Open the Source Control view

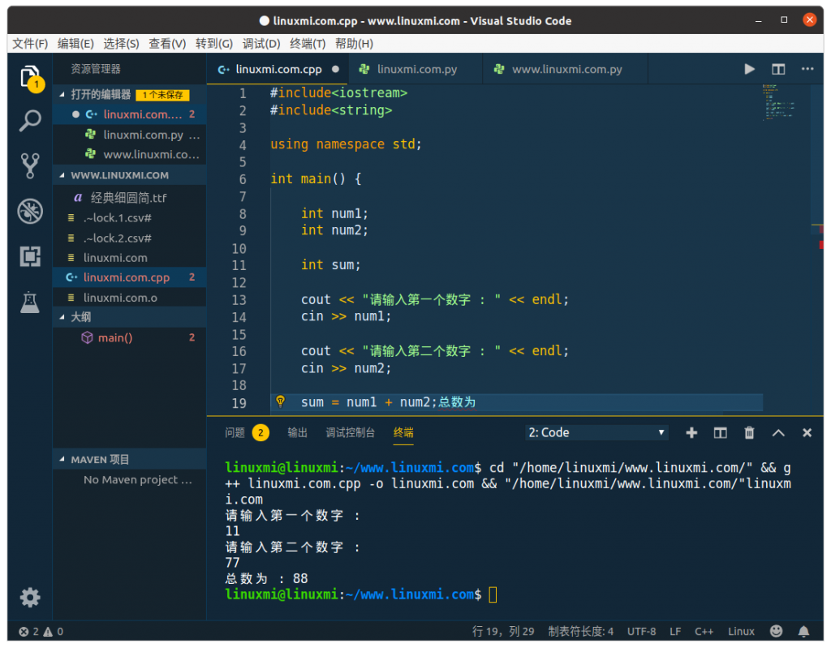pyautogui.click(x=30, y=165)
